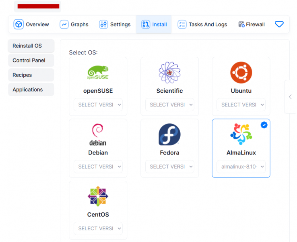Open the Recipes section

tap(31, 75)
